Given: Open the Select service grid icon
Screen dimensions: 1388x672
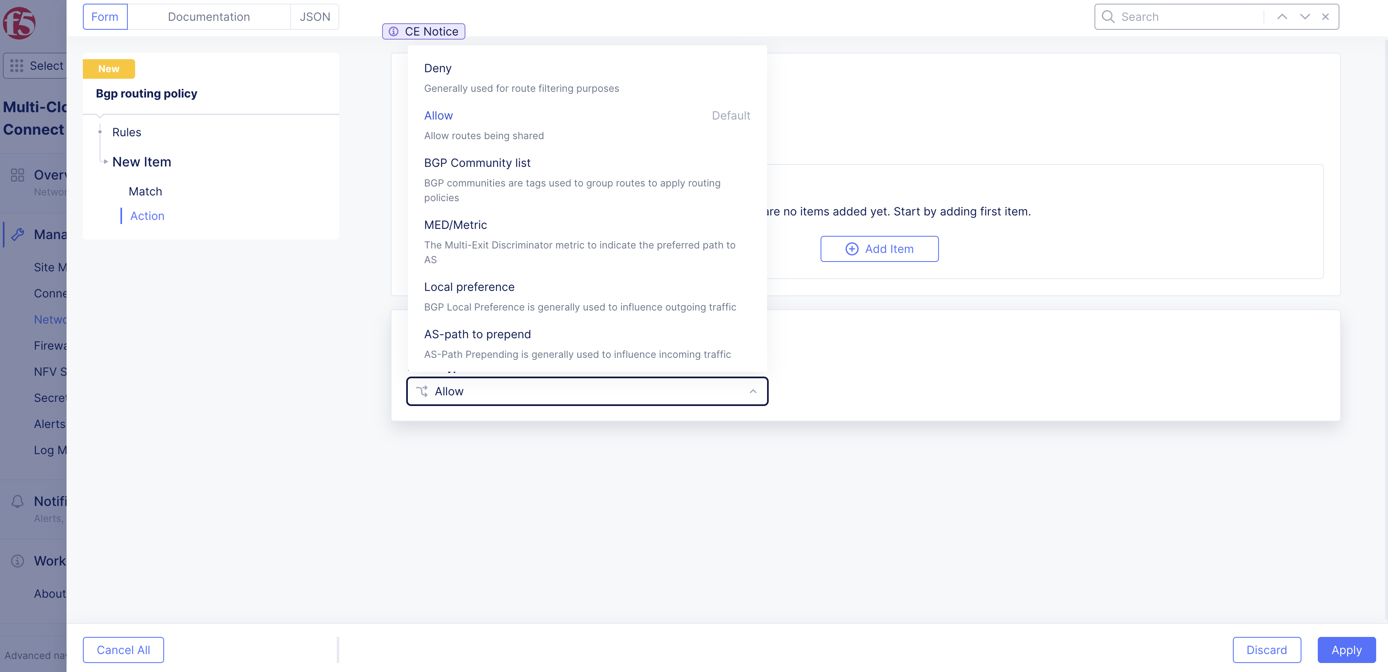Looking at the screenshot, I should tap(17, 65).
